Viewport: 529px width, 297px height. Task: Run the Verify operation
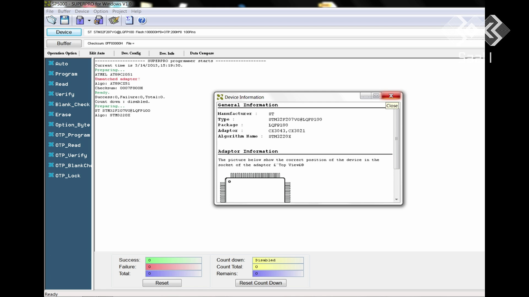click(x=61, y=94)
